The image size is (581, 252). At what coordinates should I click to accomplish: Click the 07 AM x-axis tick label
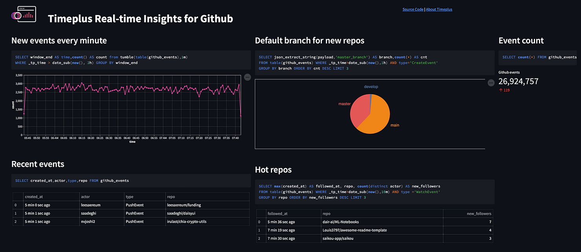(x=163, y=138)
